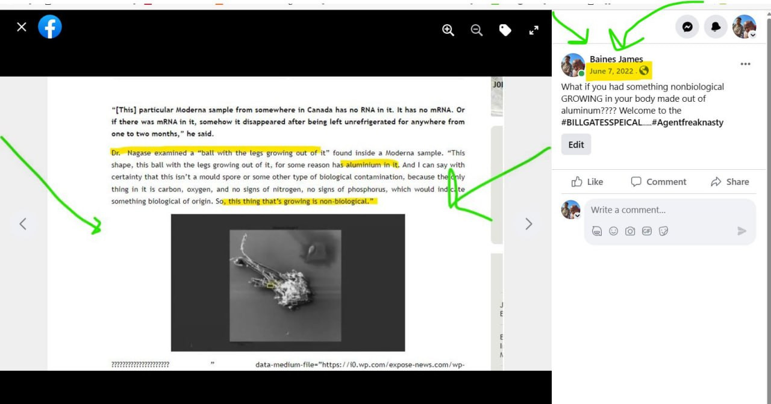Open Baines James profile name link

616,59
